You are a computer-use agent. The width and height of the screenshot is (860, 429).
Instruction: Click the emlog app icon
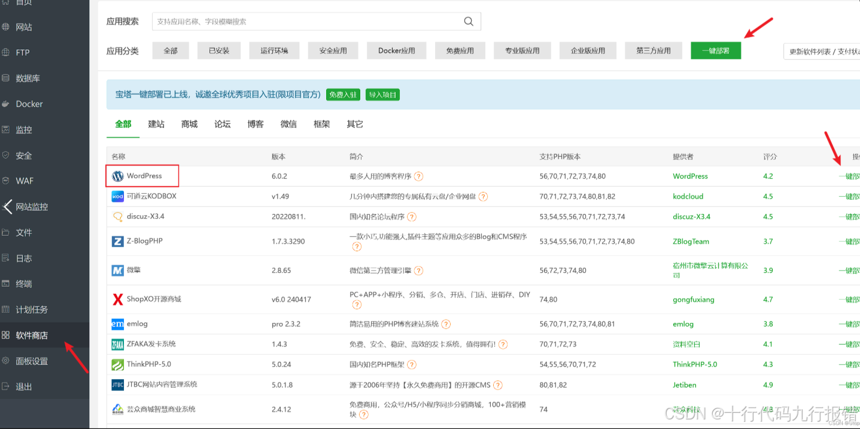[x=118, y=324]
